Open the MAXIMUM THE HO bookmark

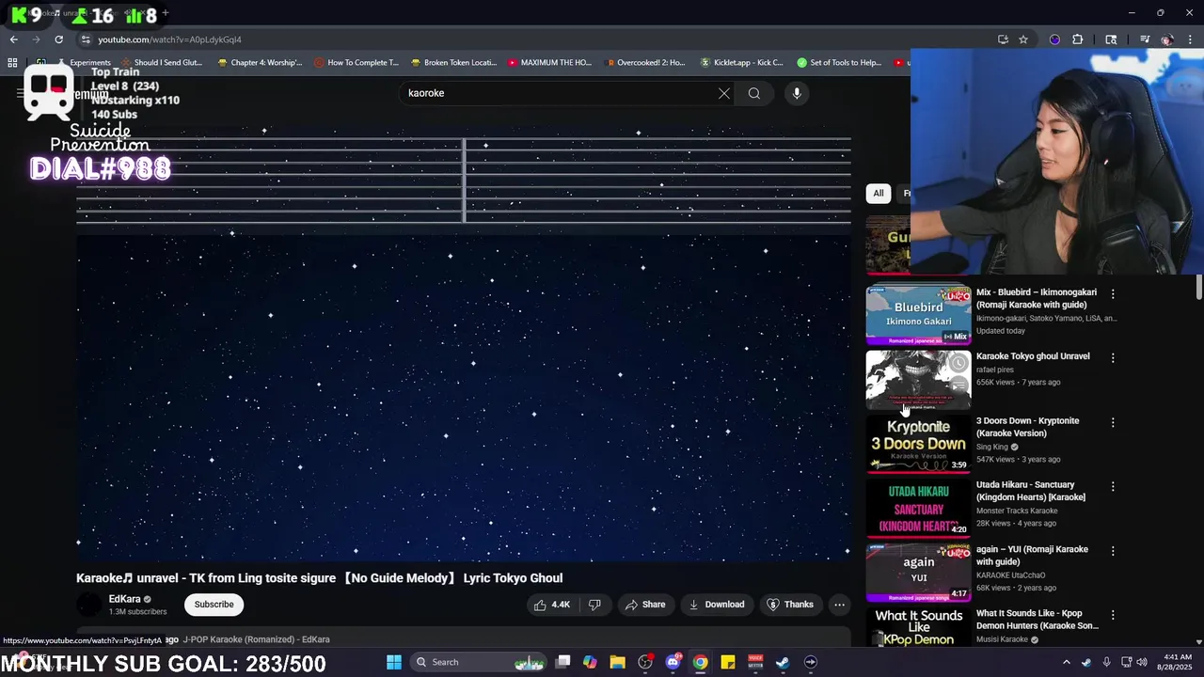550,63
